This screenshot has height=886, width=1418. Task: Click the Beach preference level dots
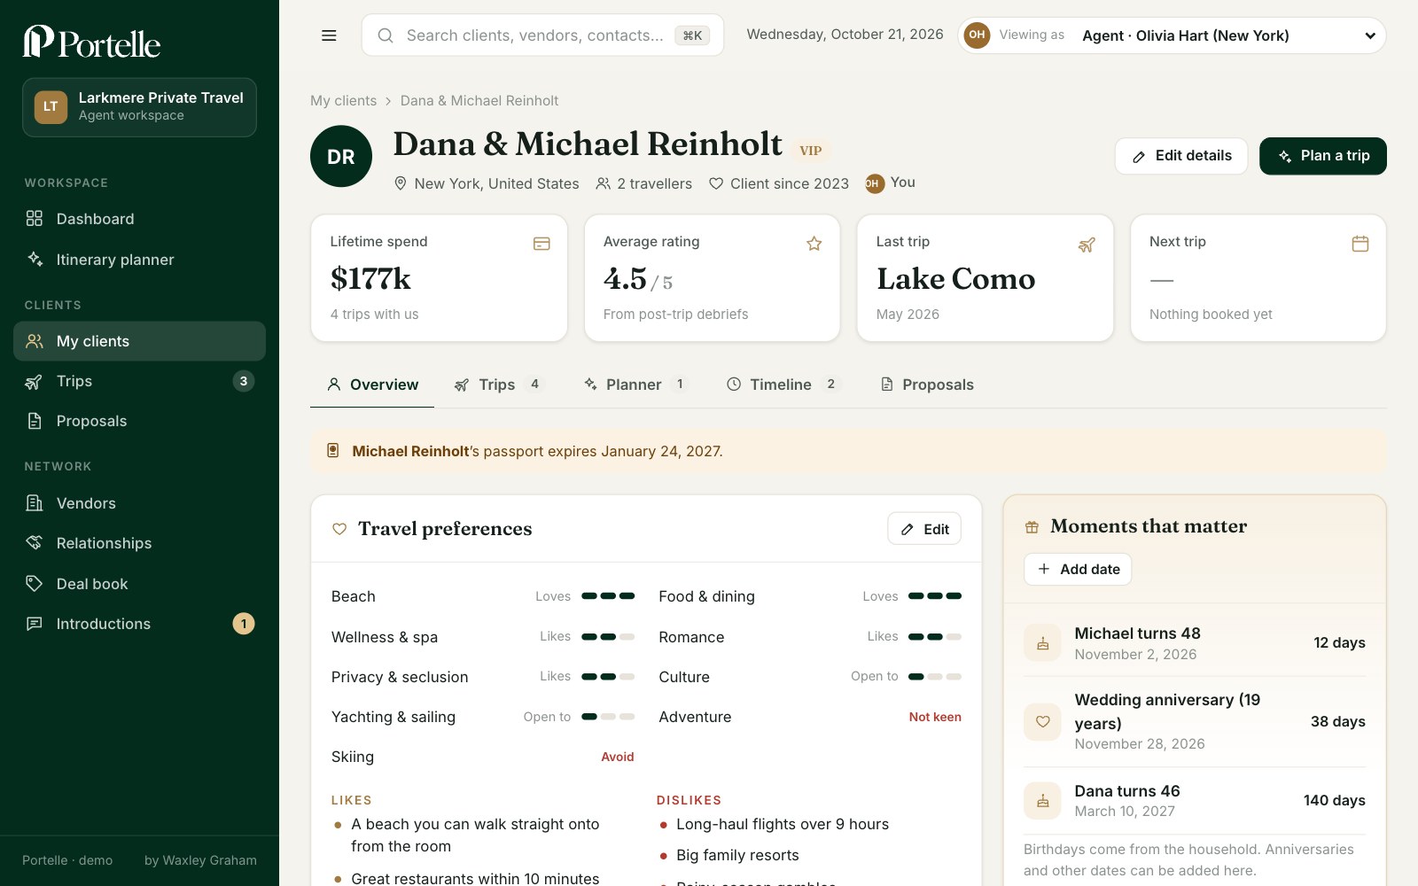point(608,596)
